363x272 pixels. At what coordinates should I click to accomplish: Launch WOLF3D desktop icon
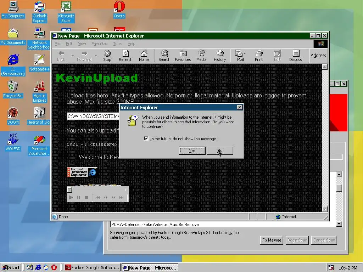point(13,143)
